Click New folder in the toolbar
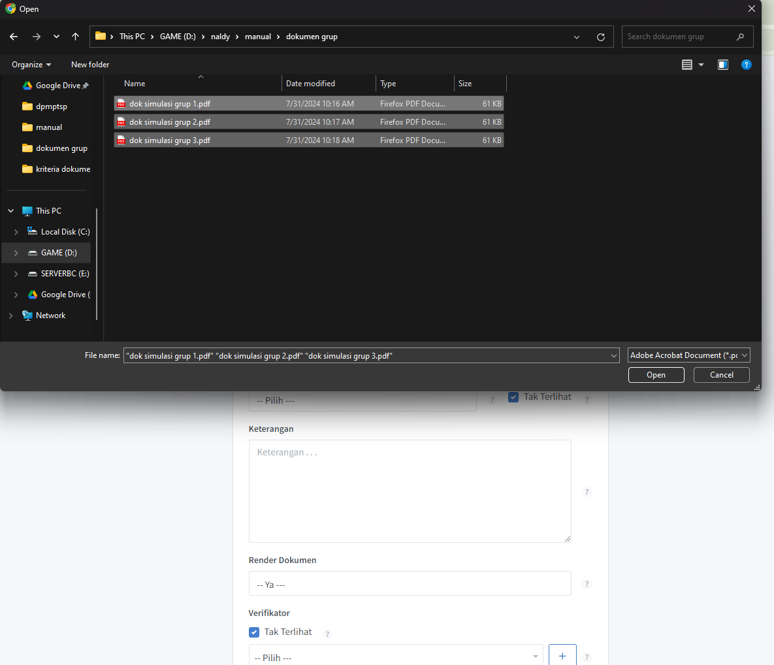The image size is (774, 665). (x=90, y=65)
